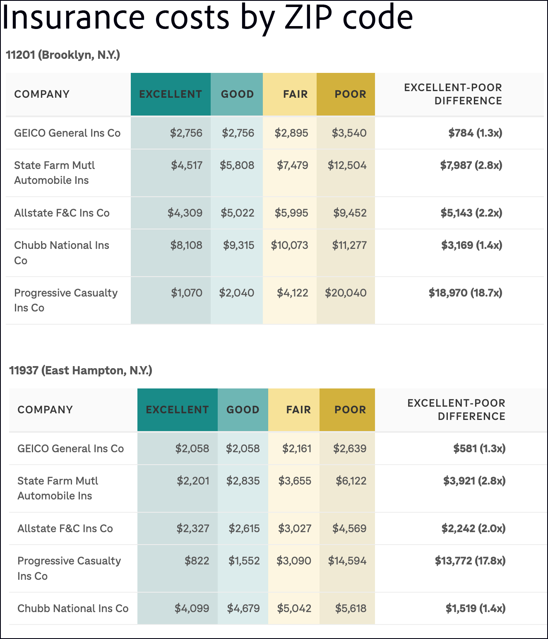This screenshot has width=548, height=639.
Task: Select the $13,772 (17.8x) difference value
Action: pyautogui.click(x=470, y=561)
